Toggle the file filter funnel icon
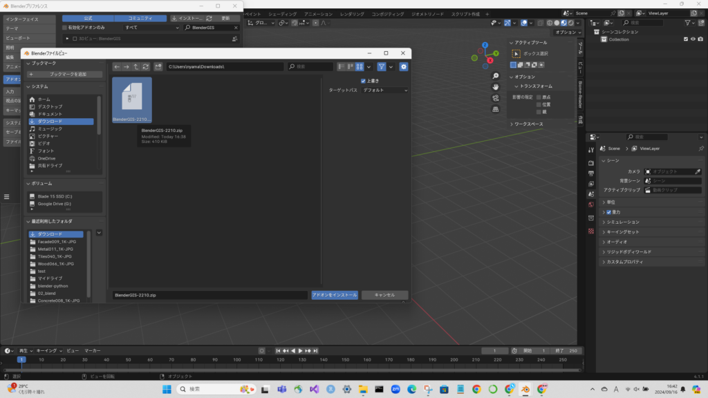 pyautogui.click(x=381, y=66)
